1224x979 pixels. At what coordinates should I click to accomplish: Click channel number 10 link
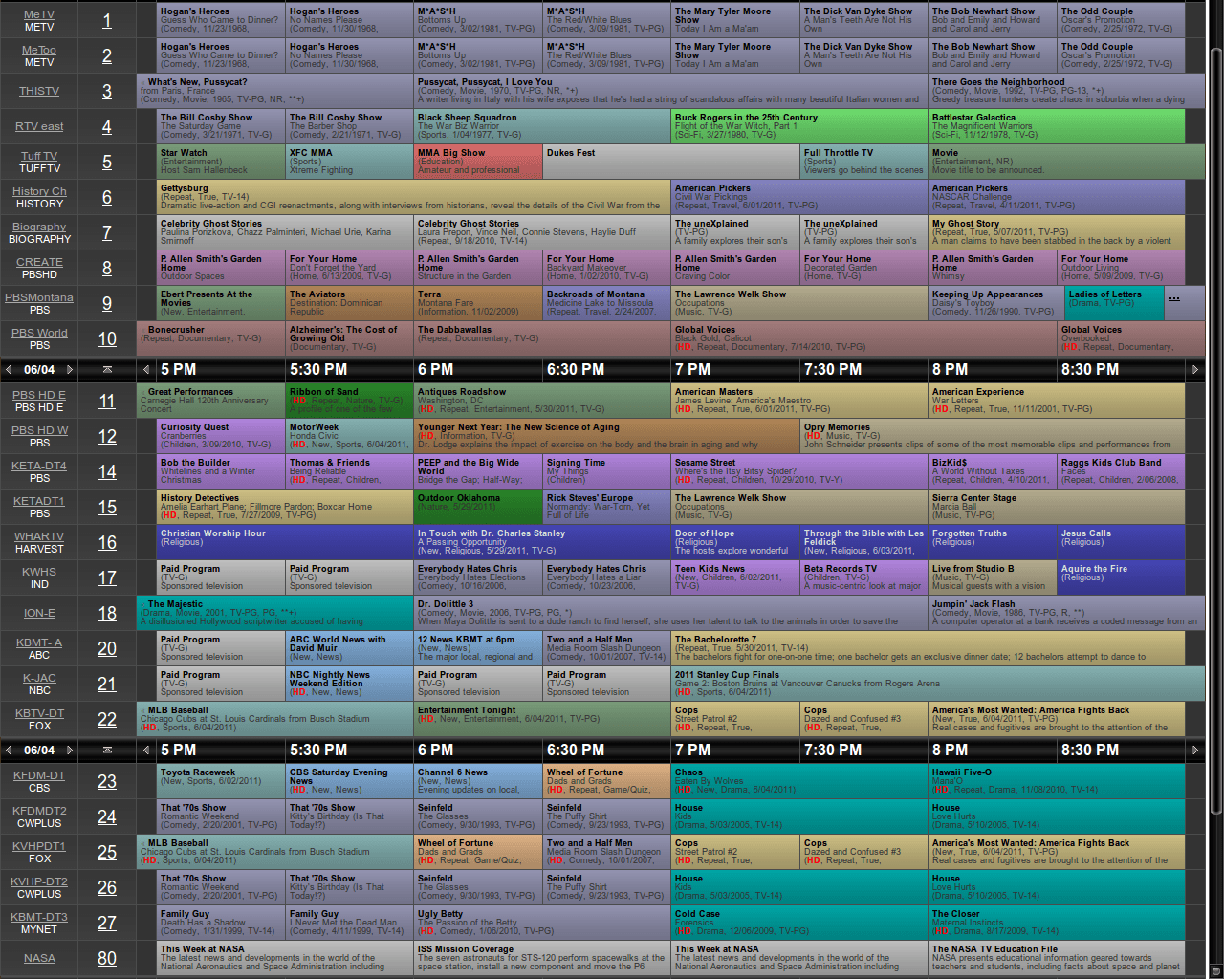tap(107, 338)
